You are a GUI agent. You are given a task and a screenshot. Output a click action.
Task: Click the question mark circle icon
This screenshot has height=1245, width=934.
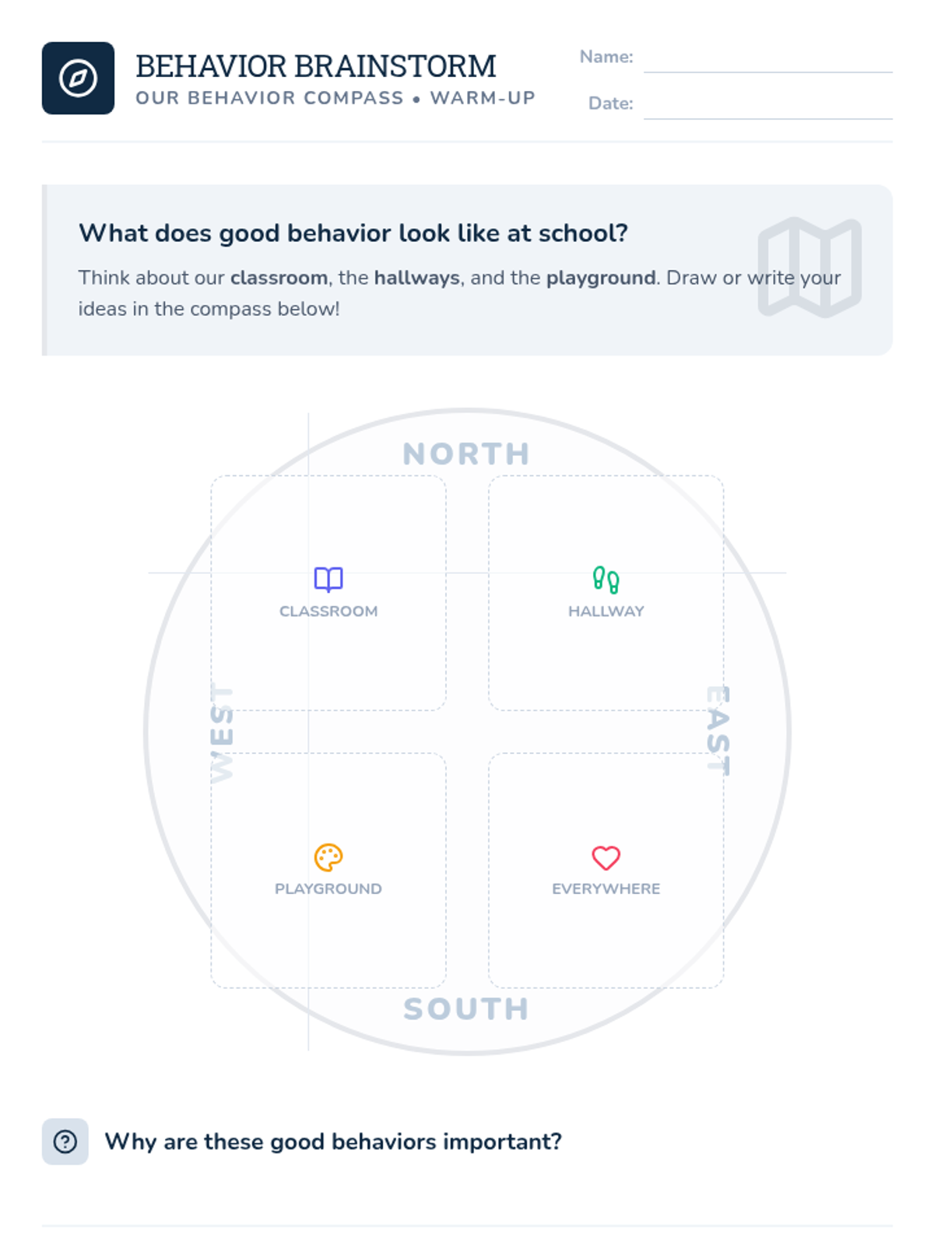click(x=65, y=1142)
